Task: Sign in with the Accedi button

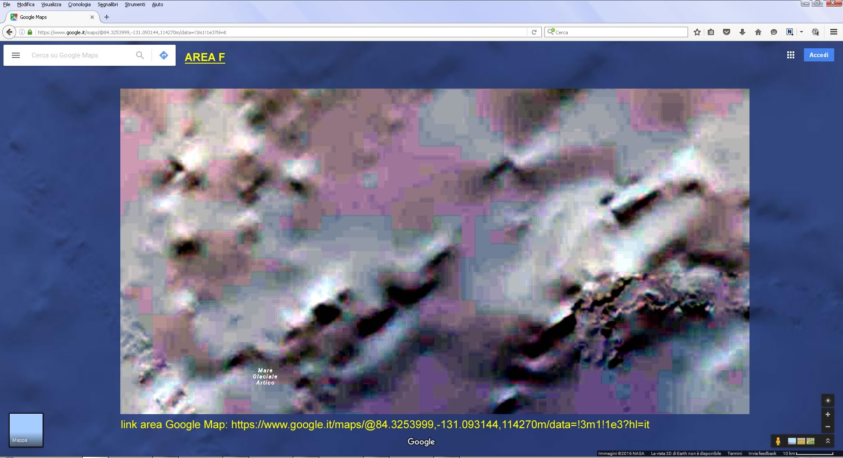Action: click(x=819, y=55)
